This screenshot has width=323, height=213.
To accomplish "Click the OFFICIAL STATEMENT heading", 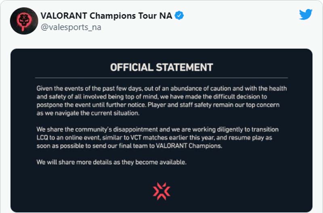I will (161, 67).
